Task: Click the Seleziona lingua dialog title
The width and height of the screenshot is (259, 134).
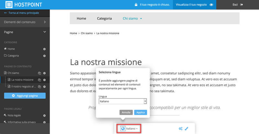Action: (109, 72)
